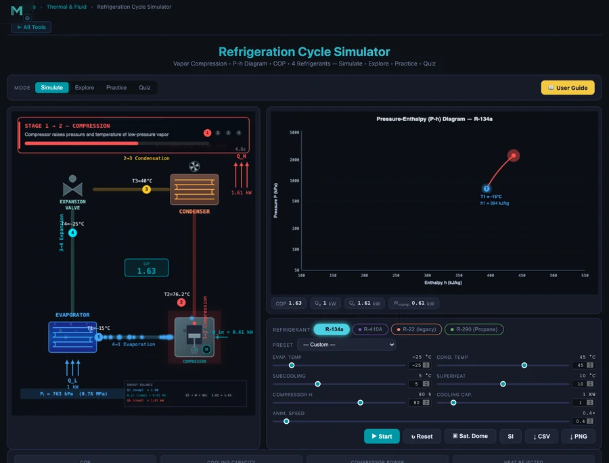Screen dimensions: 609x463
Task: Click state point 2 marker near the compressor
Action: [181, 302]
